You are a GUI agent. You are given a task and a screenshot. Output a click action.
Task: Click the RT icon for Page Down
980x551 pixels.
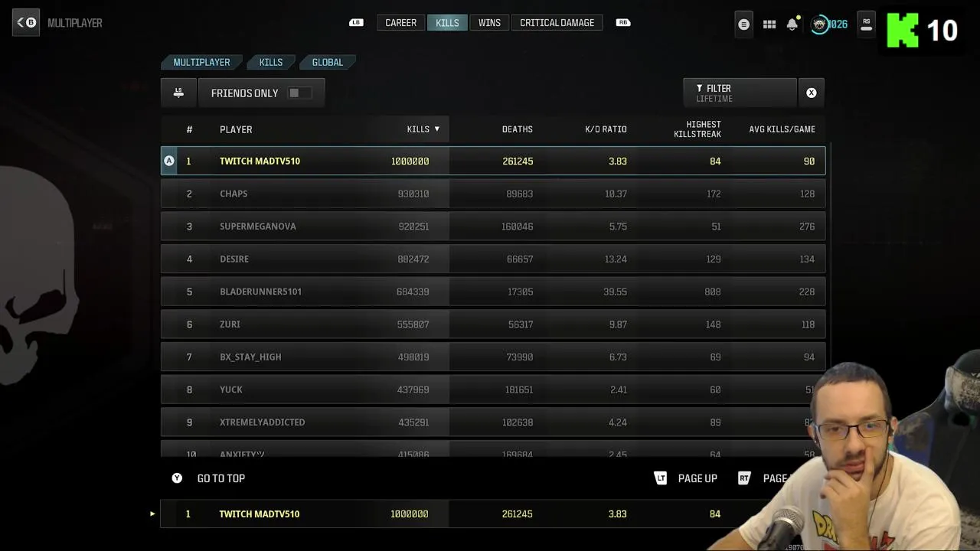744,478
